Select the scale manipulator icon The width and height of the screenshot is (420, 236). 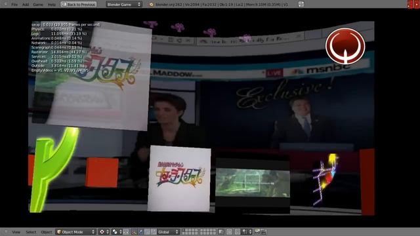[x=154, y=232]
